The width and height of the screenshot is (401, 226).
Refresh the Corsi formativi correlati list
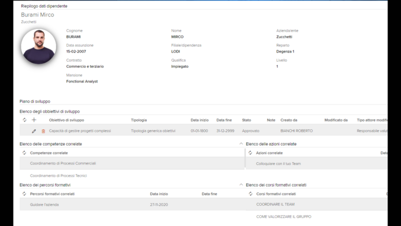[250, 194]
